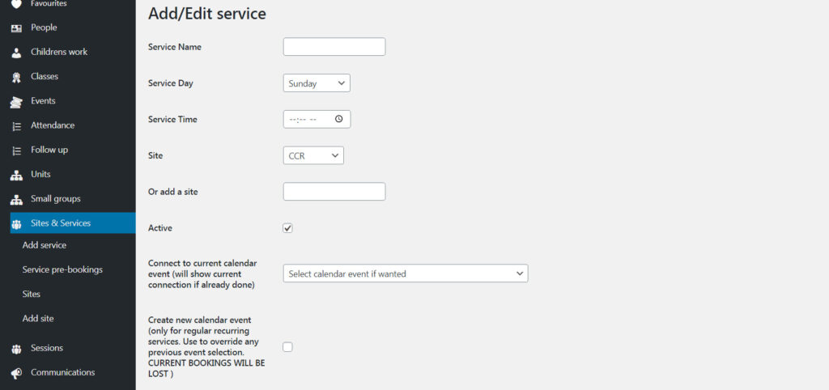Image resolution: width=829 pixels, height=390 pixels.
Task: Open the Add site submenu link
Action: pos(38,319)
